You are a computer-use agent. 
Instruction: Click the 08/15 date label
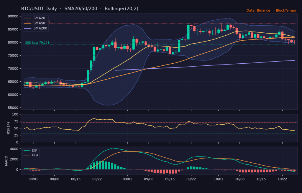(76, 179)
